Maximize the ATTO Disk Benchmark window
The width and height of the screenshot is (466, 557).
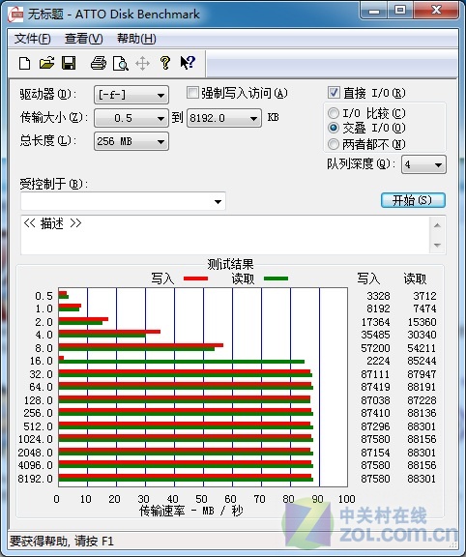[x=400, y=11]
